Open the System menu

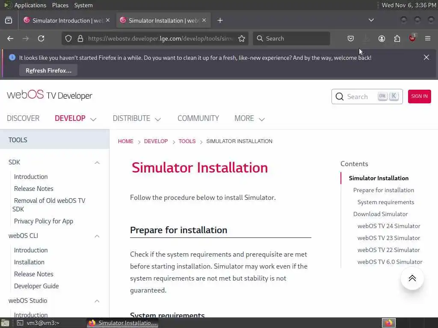click(x=83, y=5)
